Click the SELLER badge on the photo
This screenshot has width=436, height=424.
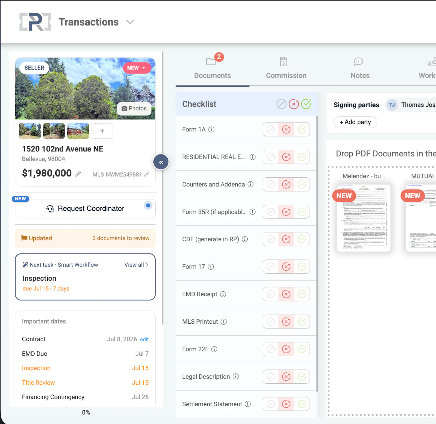(x=34, y=68)
